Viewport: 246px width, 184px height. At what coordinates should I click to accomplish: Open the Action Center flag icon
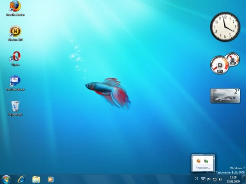click(x=209, y=179)
